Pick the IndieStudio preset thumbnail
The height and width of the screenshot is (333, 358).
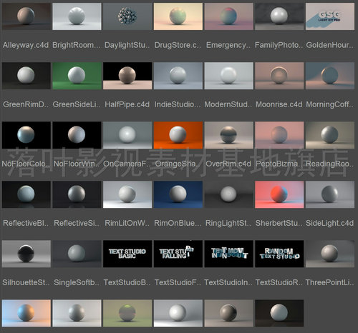pyautogui.click(x=178, y=76)
